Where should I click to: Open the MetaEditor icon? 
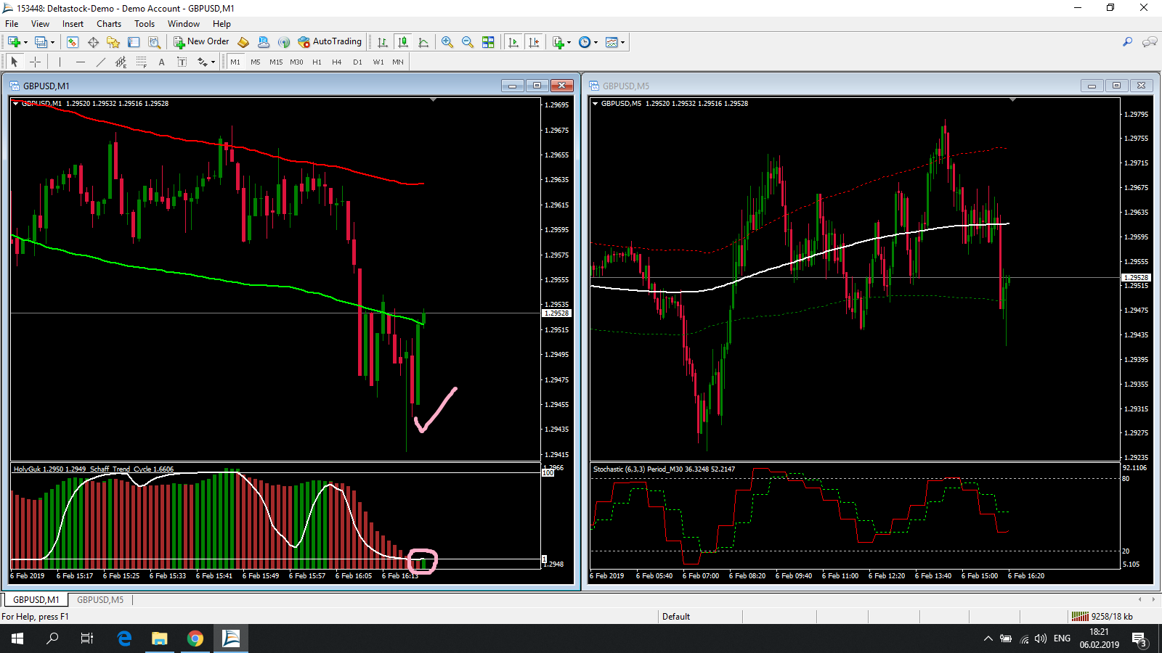243,42
